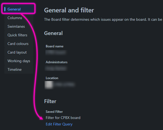Click the Edit Filter Query link
Viewport: 163px width, 130px height.
click(x=59, y=124)
